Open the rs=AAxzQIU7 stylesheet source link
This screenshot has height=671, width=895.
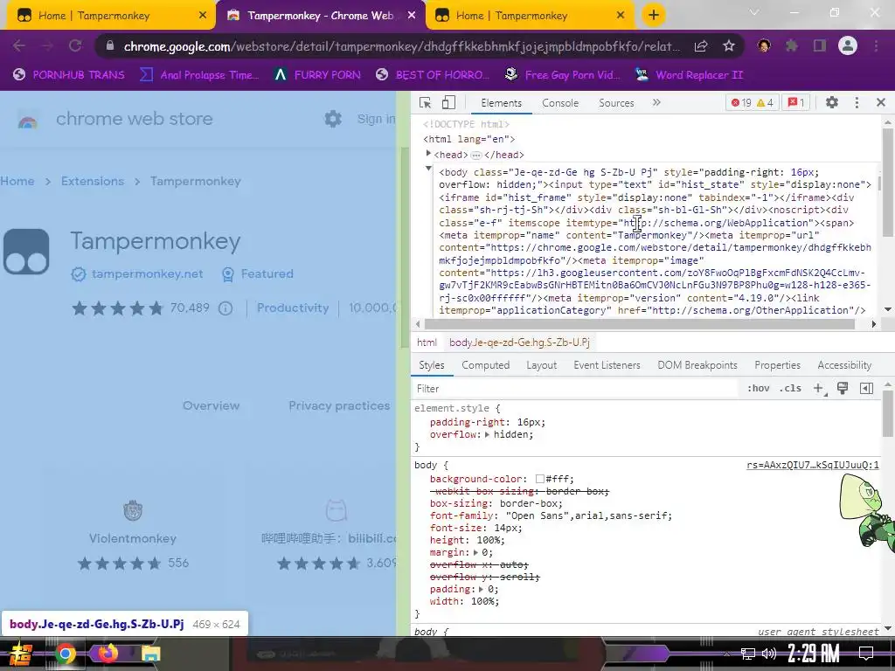pyautogui.click(x=812, y=465)
